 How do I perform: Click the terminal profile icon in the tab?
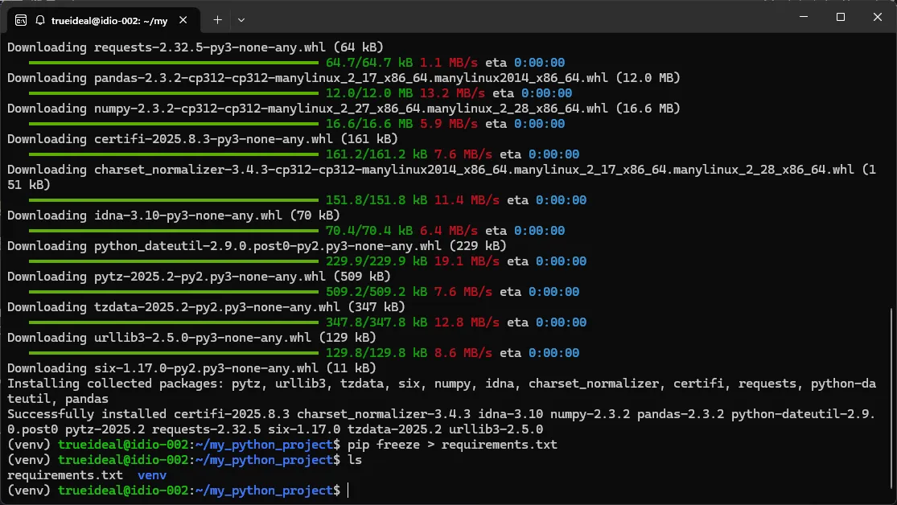coord(20,18)
